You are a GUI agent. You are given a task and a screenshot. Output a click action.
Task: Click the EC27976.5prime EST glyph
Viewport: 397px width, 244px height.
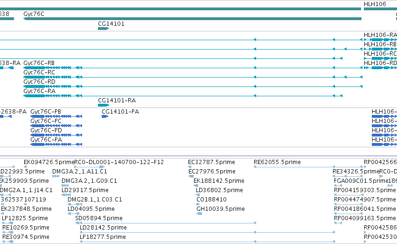point(191,176)
